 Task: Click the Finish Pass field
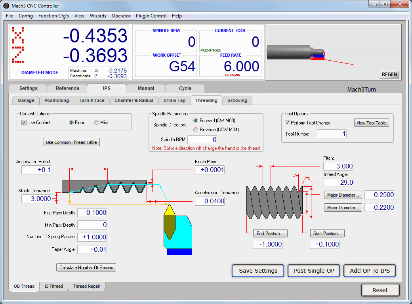[x=210, y=170]
